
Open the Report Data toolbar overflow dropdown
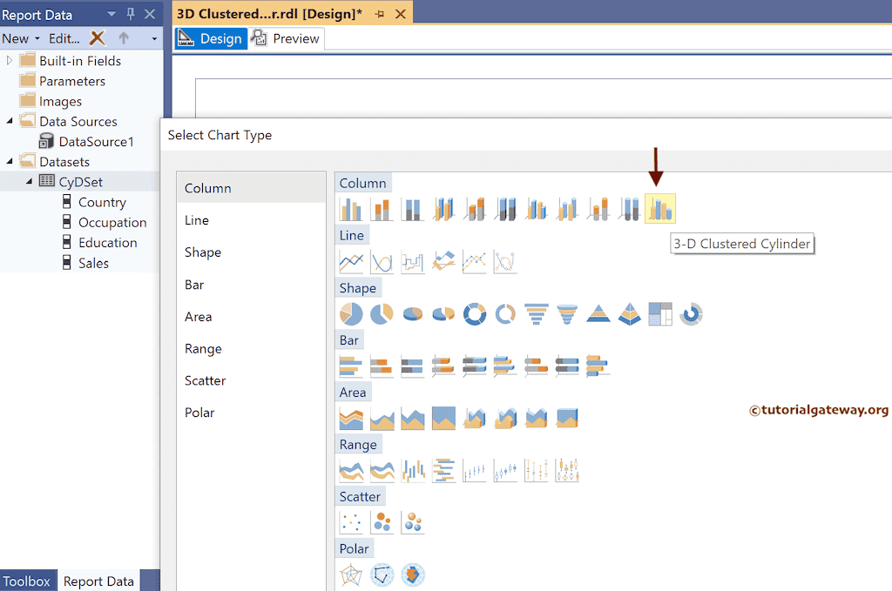(154, 38)
